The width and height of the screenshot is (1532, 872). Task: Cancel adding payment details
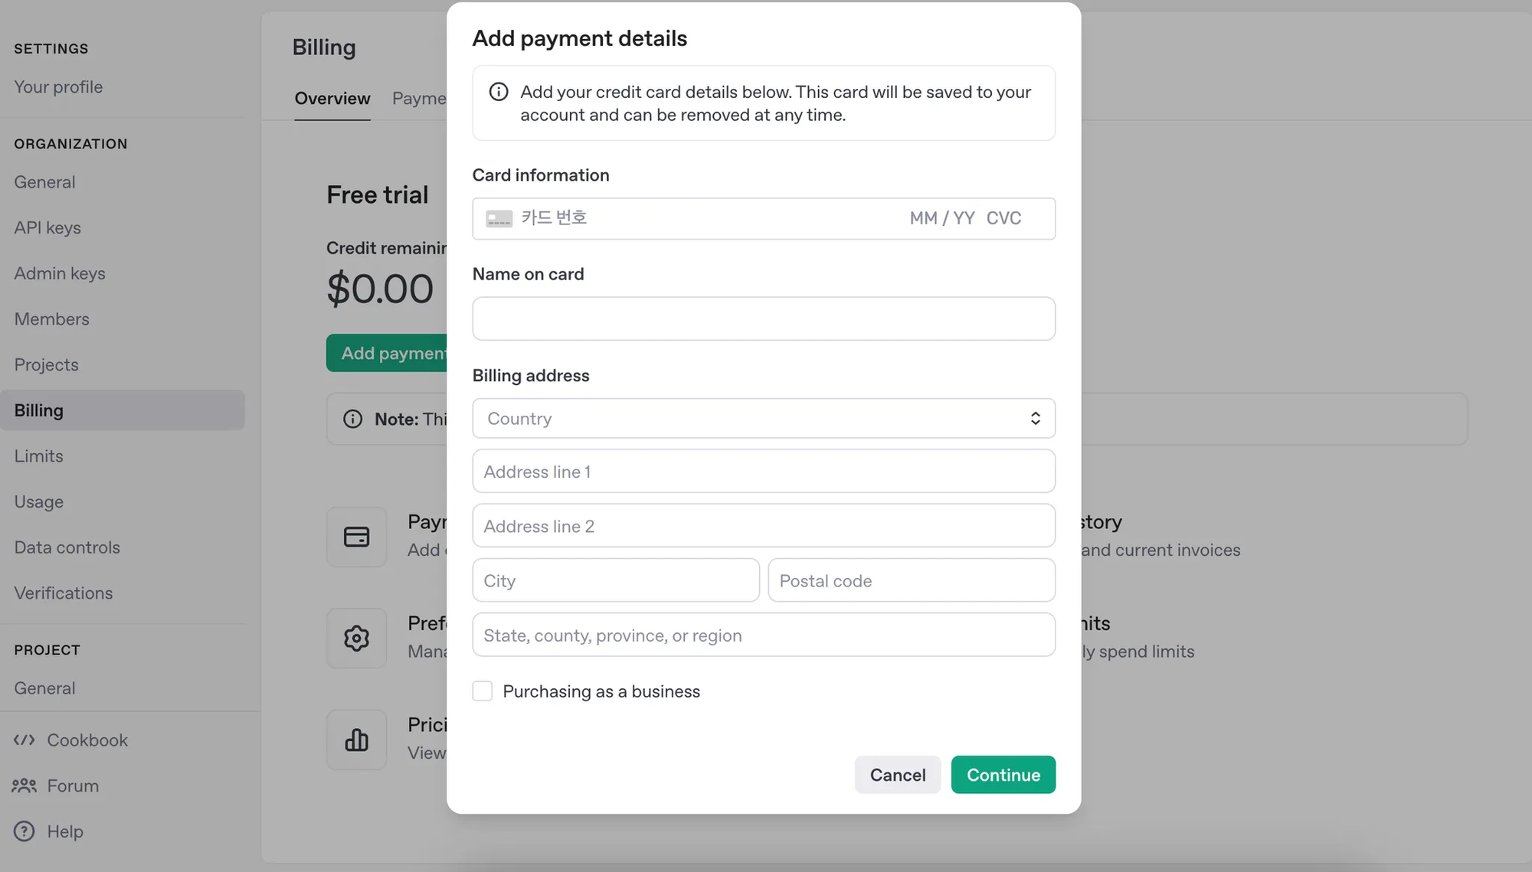tap(898, 775)
